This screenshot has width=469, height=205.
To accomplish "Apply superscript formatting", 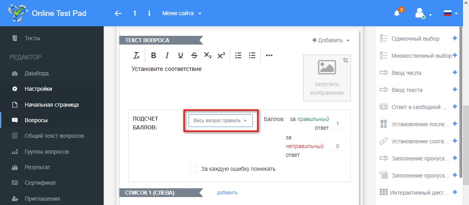I will pos(221,55).
